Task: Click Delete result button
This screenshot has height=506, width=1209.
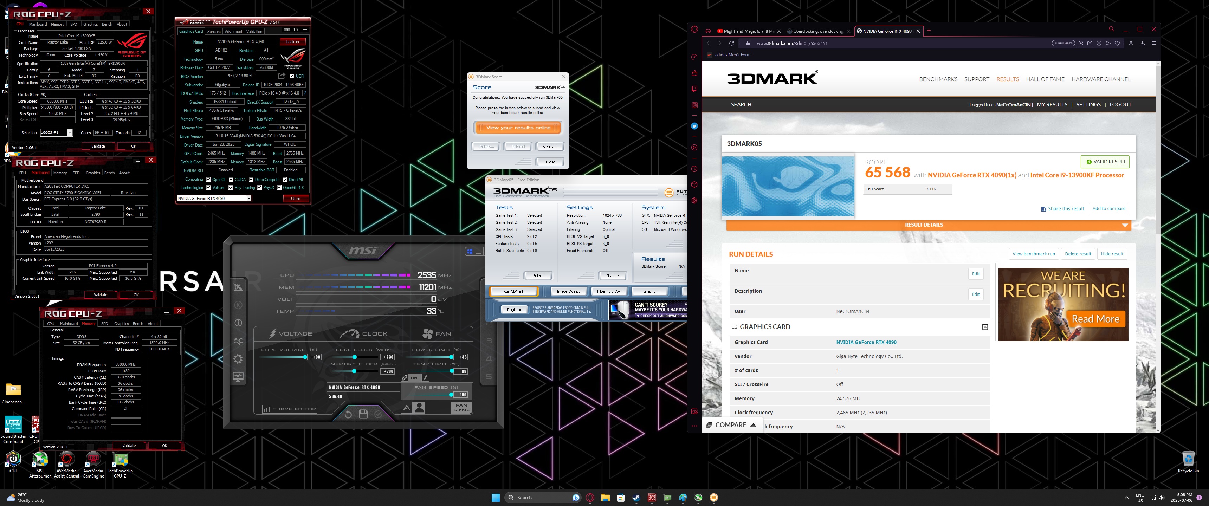Action: [x=1078, y=254]
